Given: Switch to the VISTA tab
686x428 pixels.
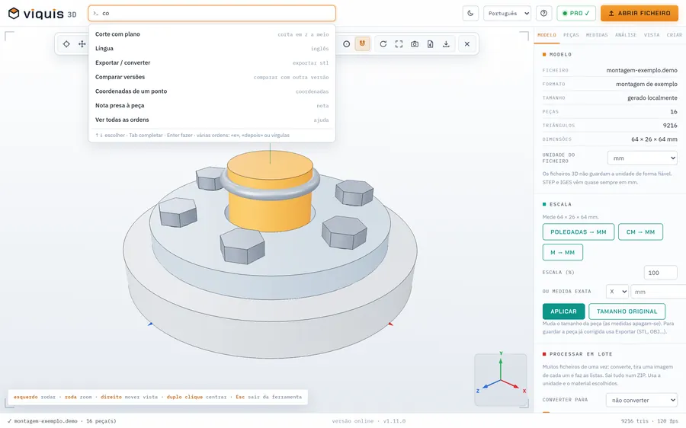Looking at the screenshot, I should (652, 35).
